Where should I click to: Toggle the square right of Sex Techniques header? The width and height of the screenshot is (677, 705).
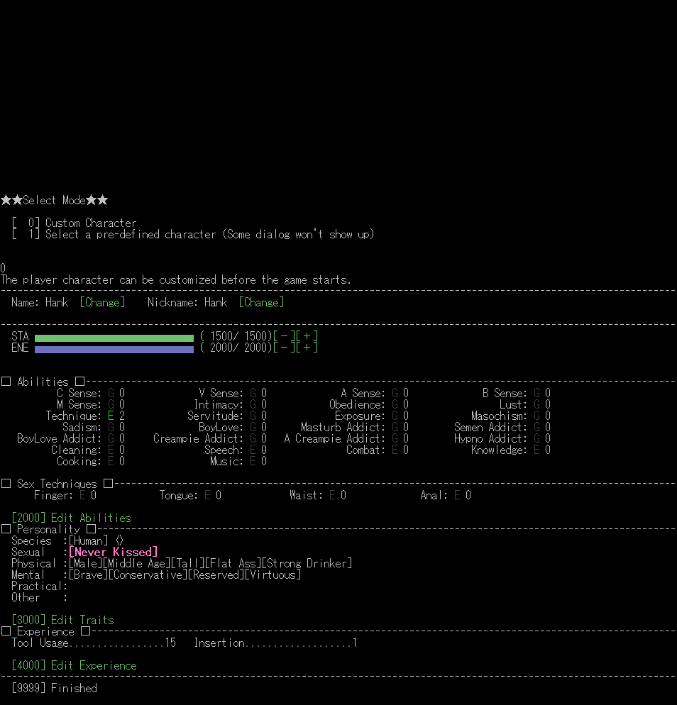(x=108, y=484)
